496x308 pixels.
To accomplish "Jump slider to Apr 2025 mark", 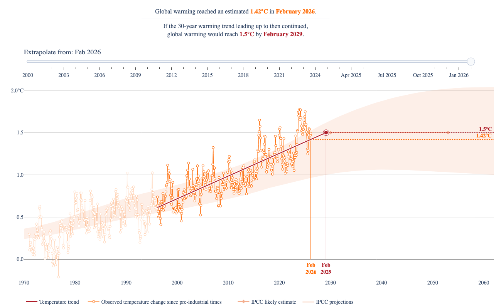I will pos(351,75).
